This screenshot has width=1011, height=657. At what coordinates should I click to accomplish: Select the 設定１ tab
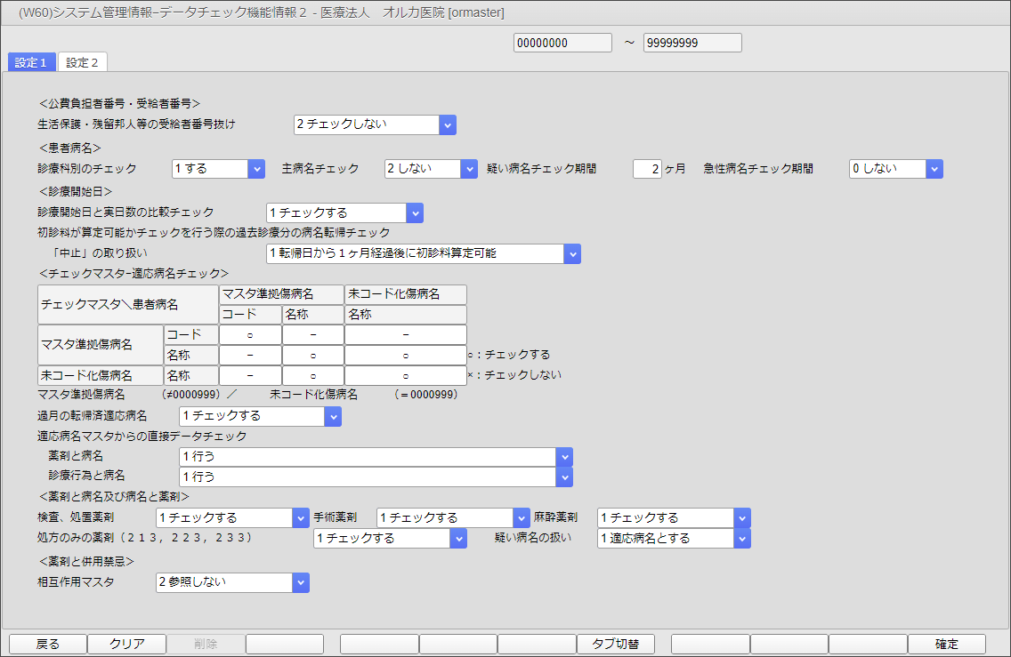click(31, 62)
